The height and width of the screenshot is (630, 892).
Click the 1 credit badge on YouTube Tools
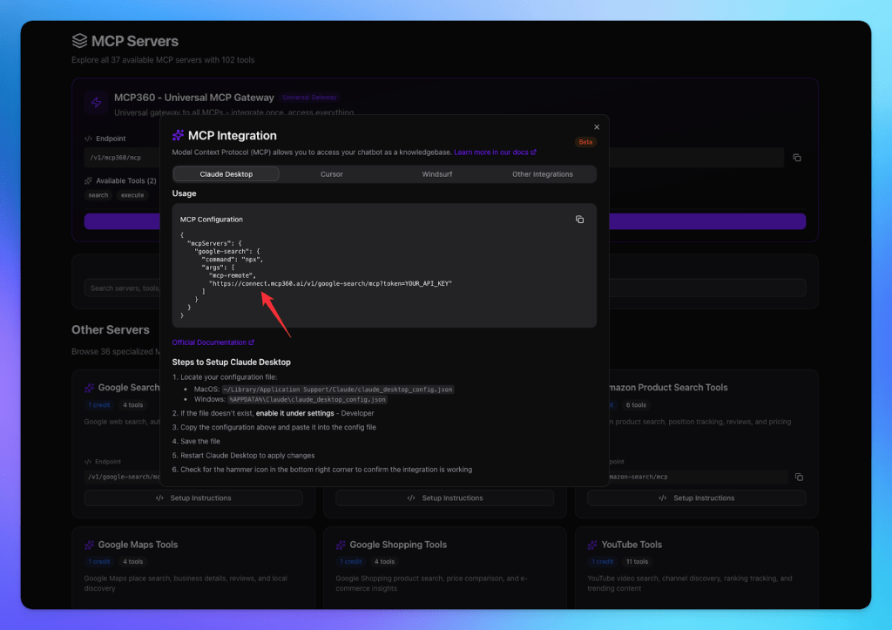[x=602, y=562]
